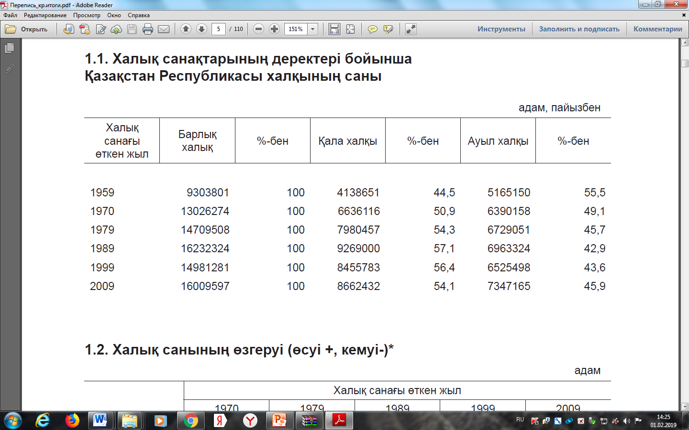
Task: Print the document with the printer icon
Action: coord(148,29)
